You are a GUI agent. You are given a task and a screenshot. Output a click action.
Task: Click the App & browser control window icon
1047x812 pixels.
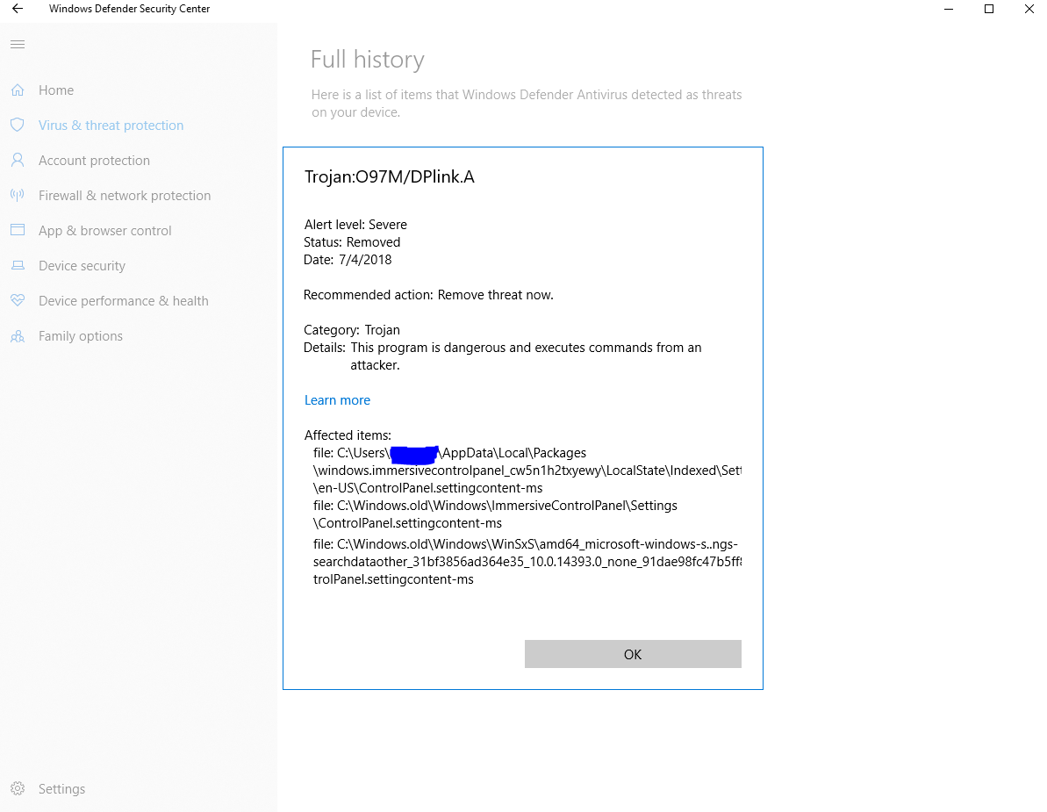coord(18,230)
